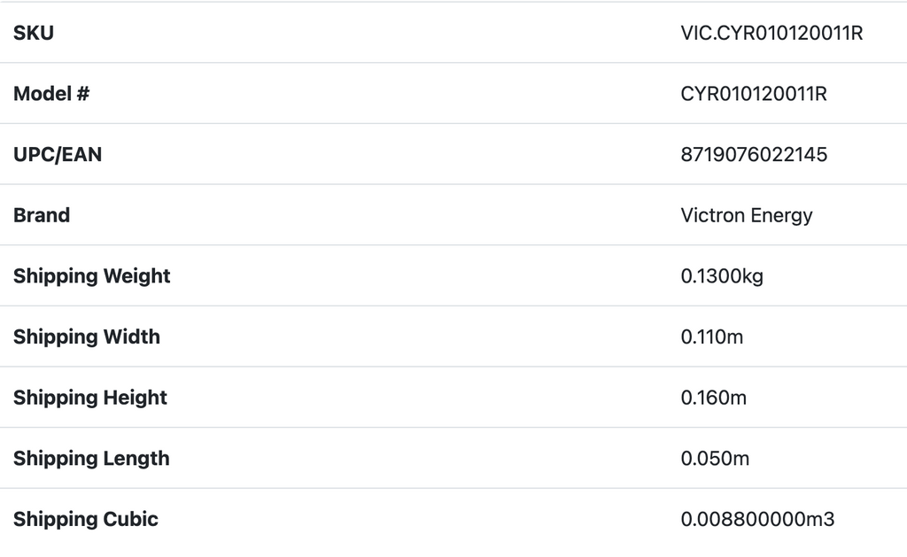The height and width of the screenshot is (557, 907).
Task: Click the Shipping Weight label
Action: [x=92, y=275]
